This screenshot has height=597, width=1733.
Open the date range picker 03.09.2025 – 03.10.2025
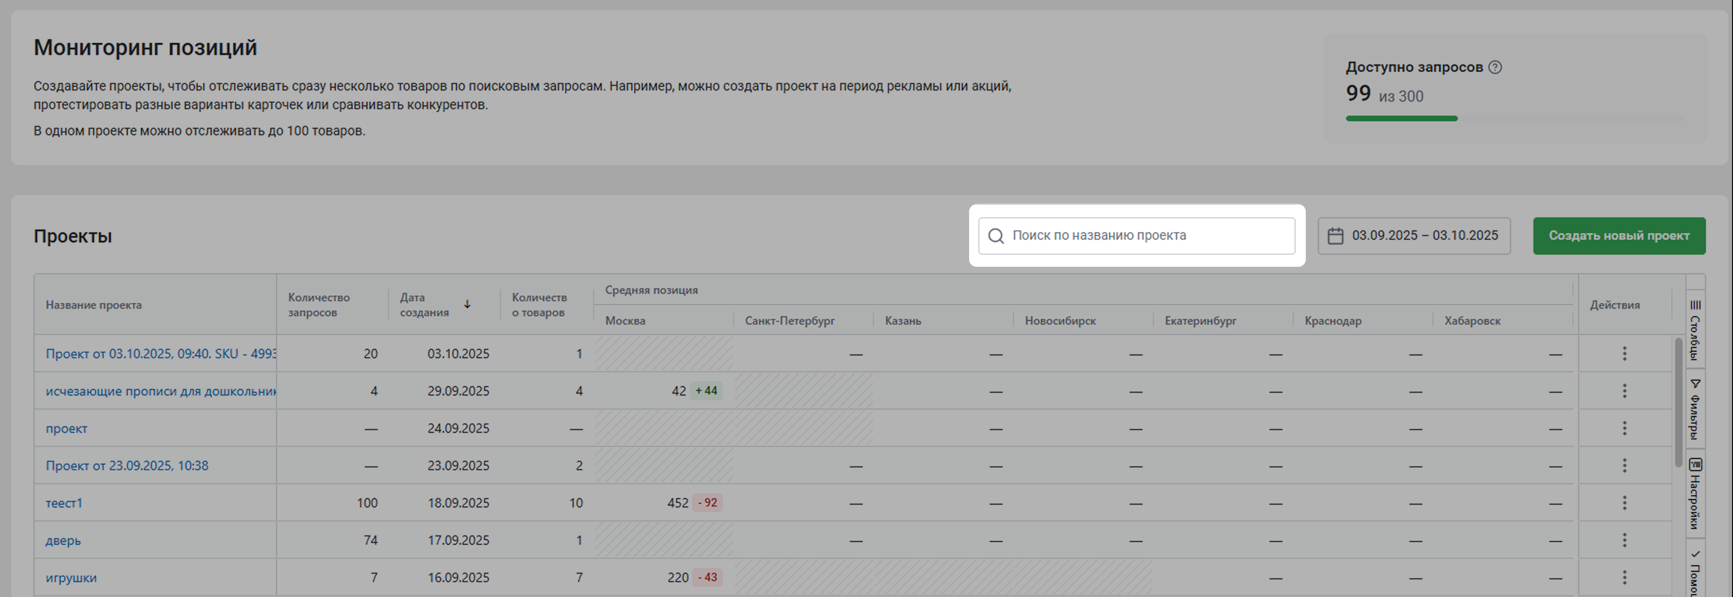1424,236
